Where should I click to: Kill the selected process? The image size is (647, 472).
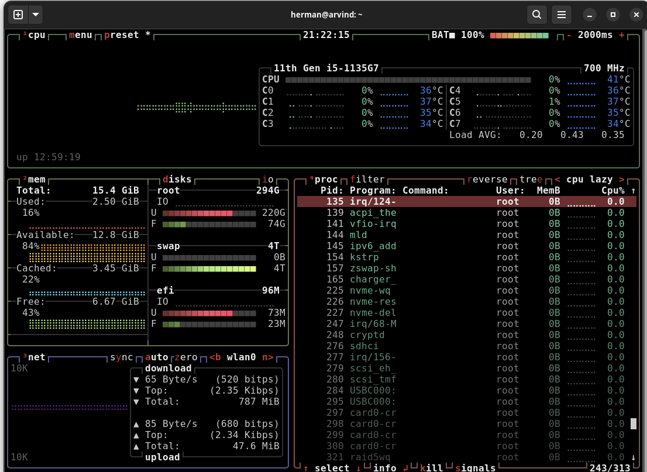click(x=432, y=468)
